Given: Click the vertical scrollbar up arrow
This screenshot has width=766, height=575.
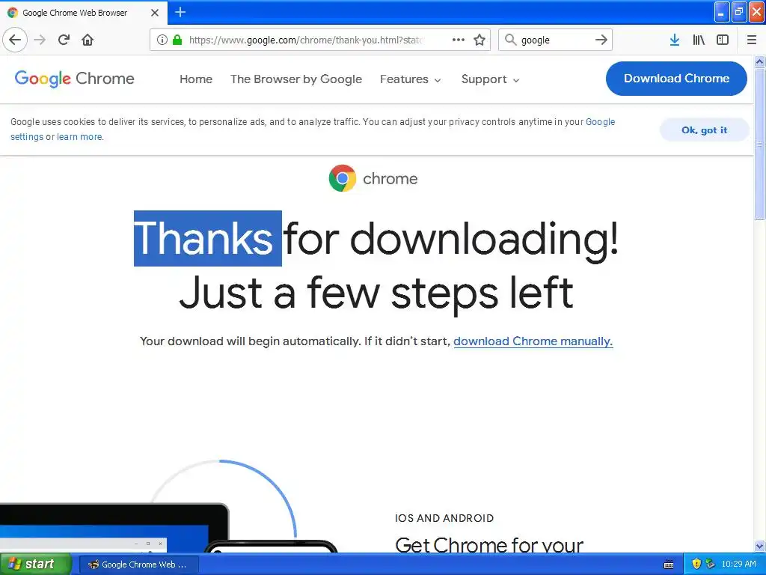Looking at the screenshot, I should coord(760,61).
